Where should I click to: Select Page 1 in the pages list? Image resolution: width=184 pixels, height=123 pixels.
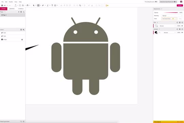tap(13, 15)
